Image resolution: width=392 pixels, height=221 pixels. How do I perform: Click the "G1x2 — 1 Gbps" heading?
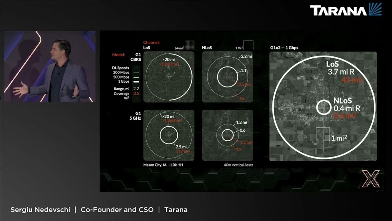284,48
